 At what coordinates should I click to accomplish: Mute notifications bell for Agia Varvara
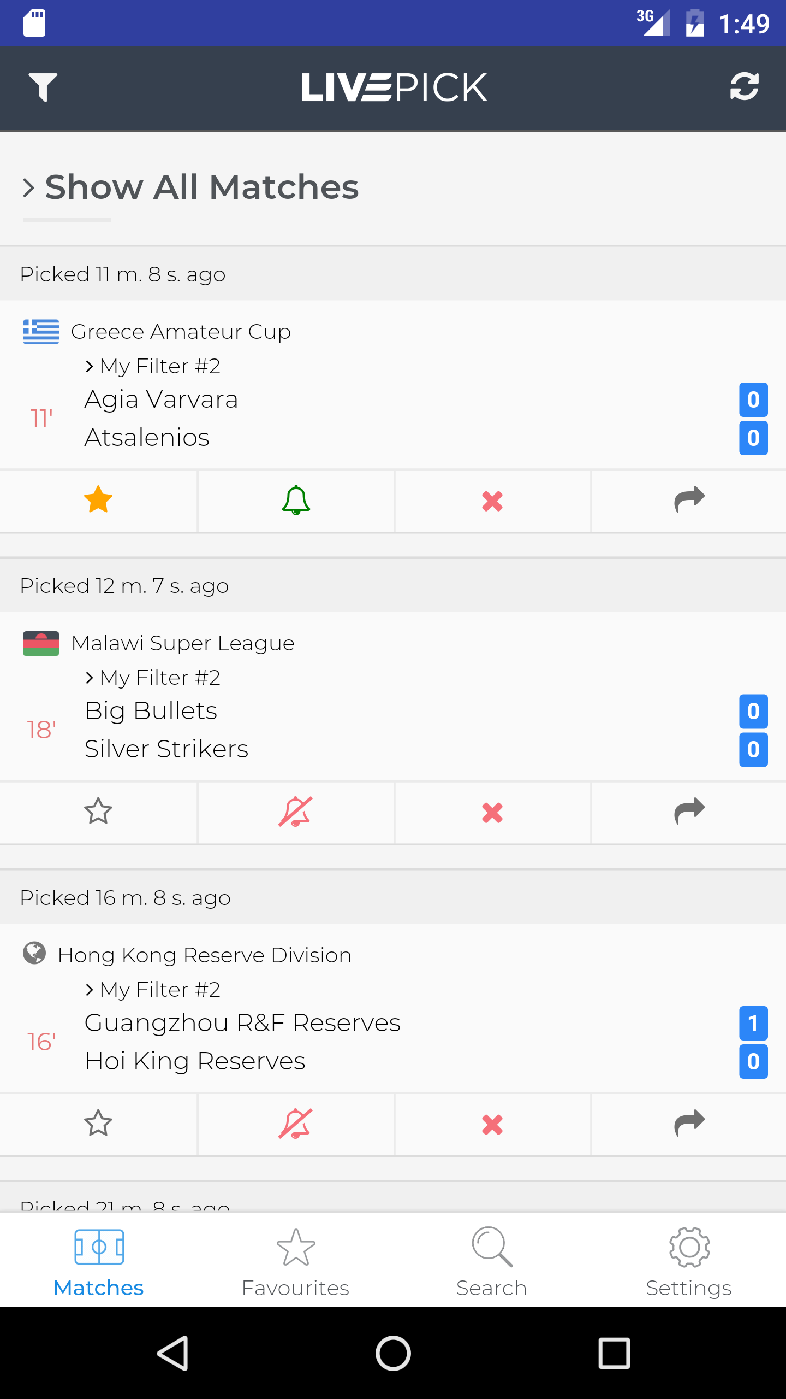pyautogui.click(x=296, y=501)
